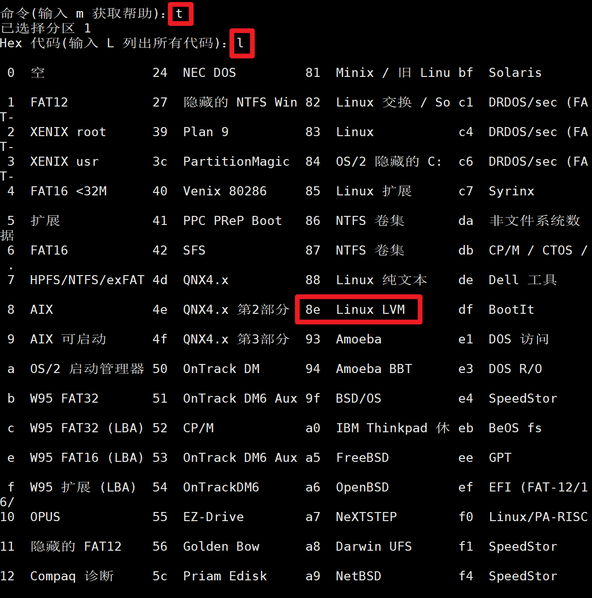
Task: Click the "HPFS/NTFS/exFAT" entry
Action: [x=87, y=280]
